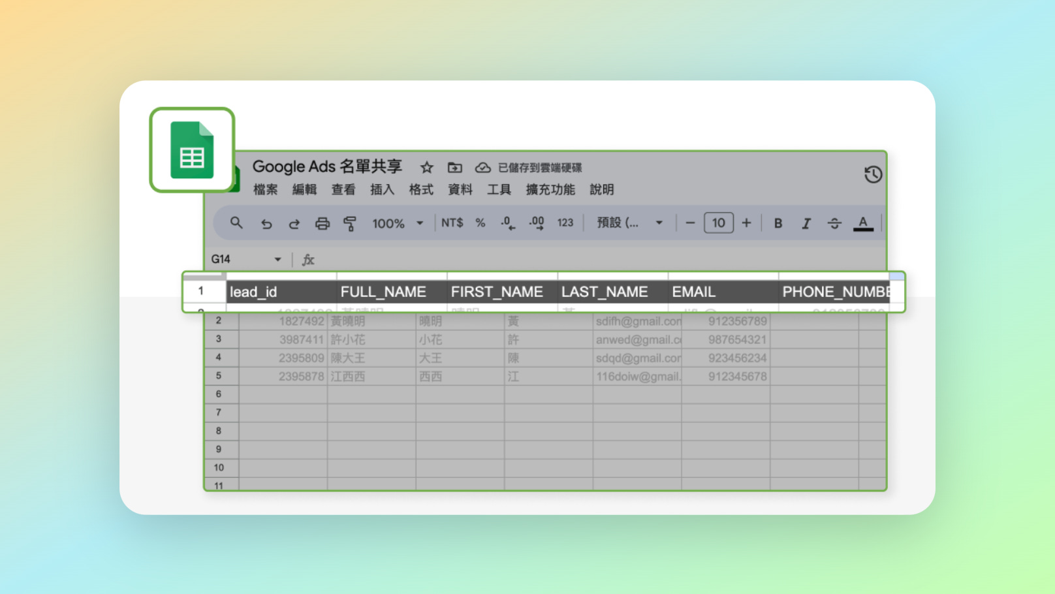Screen dimensions: 1055x594
Task: Click the print icon
Action: point(323,224)
